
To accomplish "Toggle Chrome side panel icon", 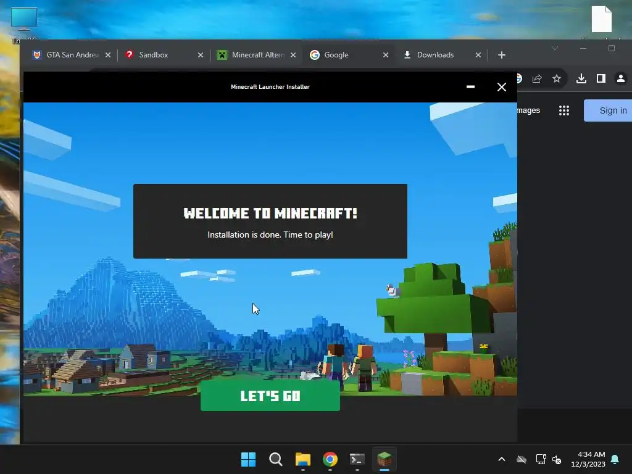I will pos(601,78).
